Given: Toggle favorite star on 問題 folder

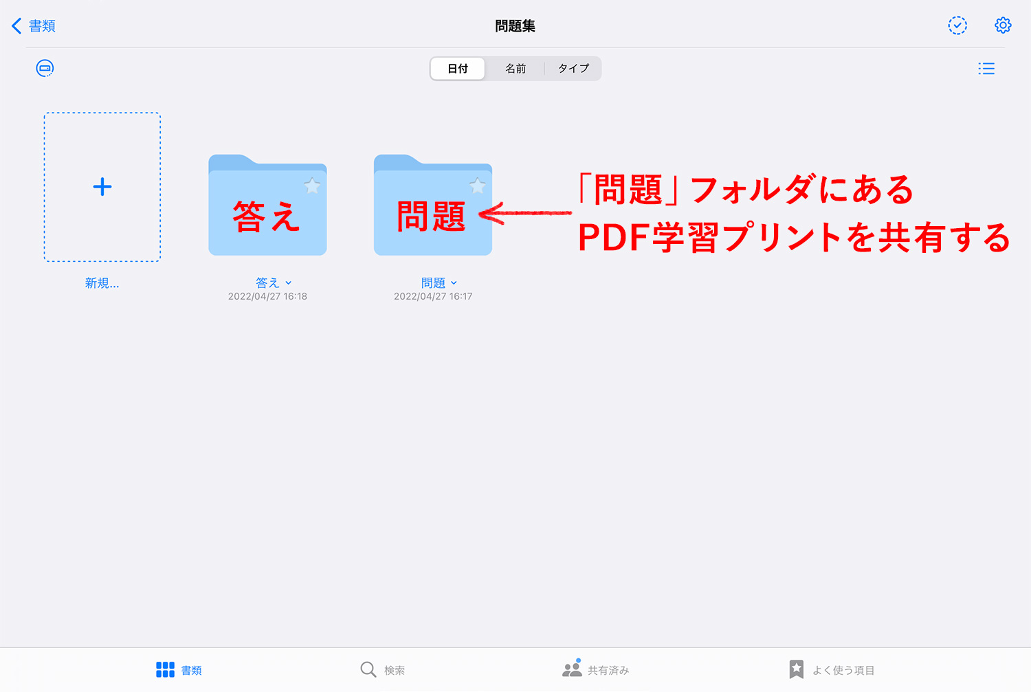Looking at the screenshot, I should coord(478,186).
